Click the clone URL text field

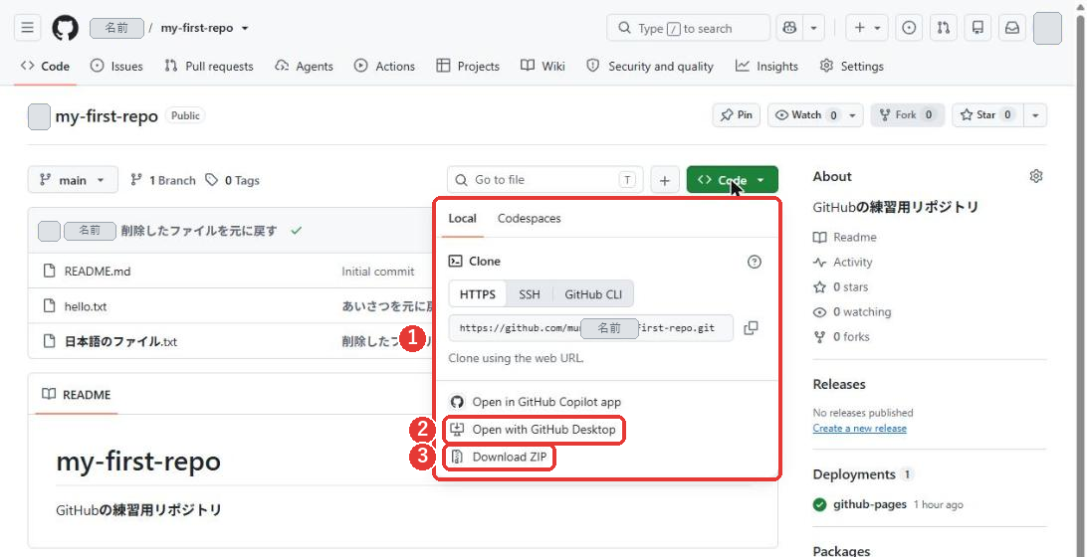(x=590, y=327)
